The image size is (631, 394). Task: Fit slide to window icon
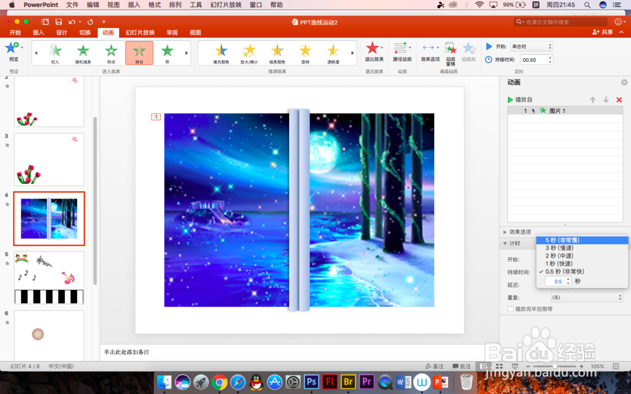click(x=616, y=366)
